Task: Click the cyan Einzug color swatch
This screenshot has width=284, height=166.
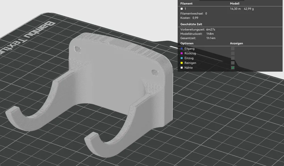Action: coord(182,58)
